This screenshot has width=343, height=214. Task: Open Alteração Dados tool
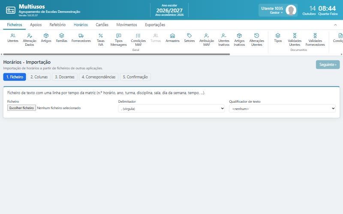[30, 40]
